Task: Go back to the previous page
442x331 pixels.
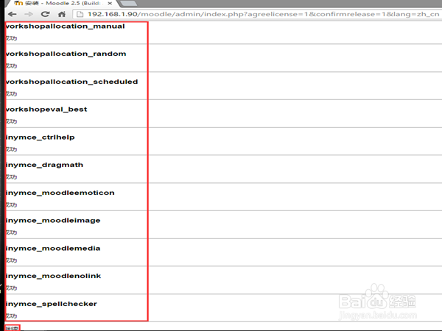Action: pos(12,14)
